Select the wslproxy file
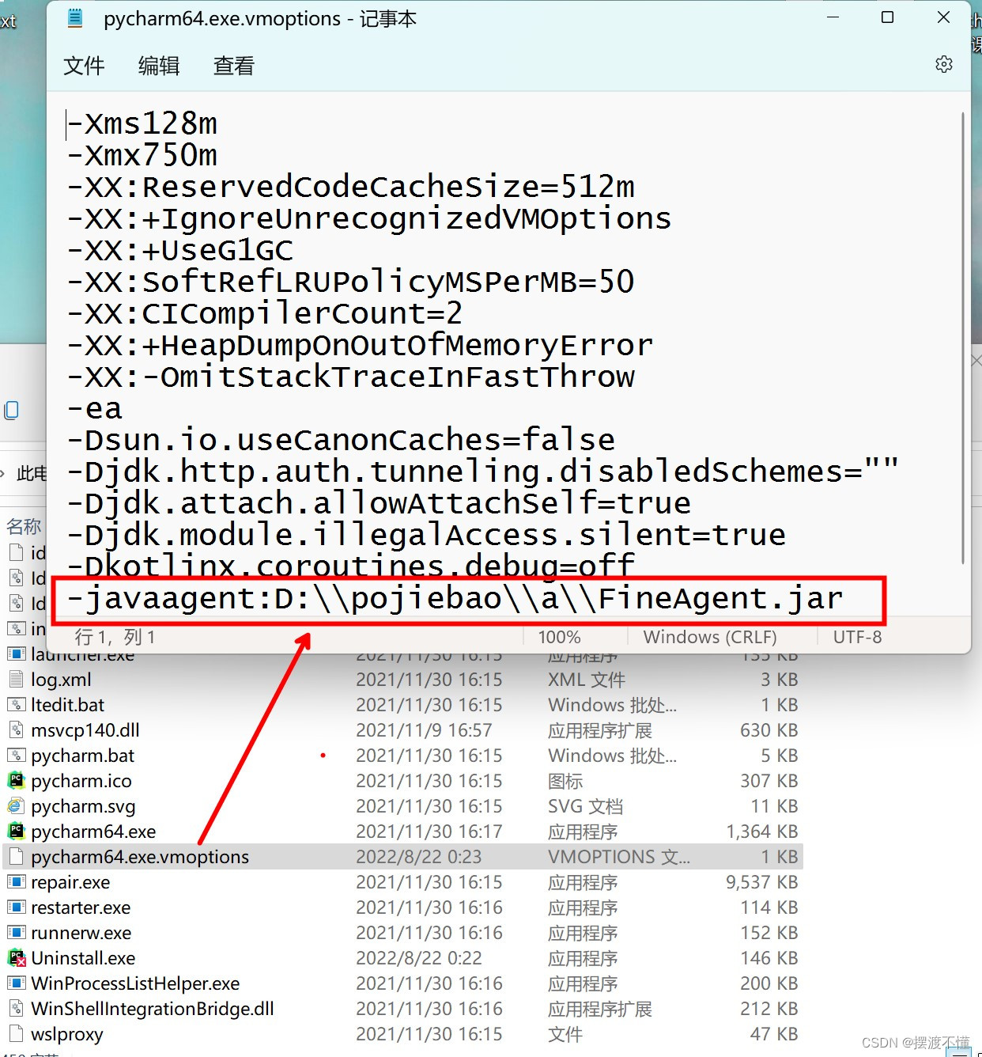This screenshot has height=1057, width=982. click(x=67, y=1034)
